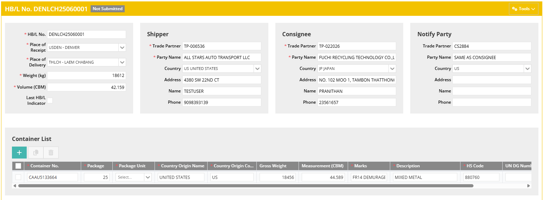Image resolution: width=543 pixels, height=200 pixels.
Task: Select the CAAU5133664 container row checkbox
Action: click(18, 177)
